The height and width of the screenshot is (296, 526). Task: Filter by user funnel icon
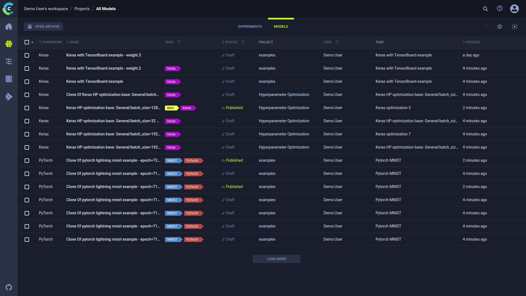tap(337, 42)
